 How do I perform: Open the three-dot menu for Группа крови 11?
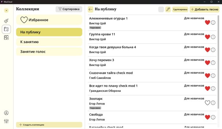tap(213, 37)
